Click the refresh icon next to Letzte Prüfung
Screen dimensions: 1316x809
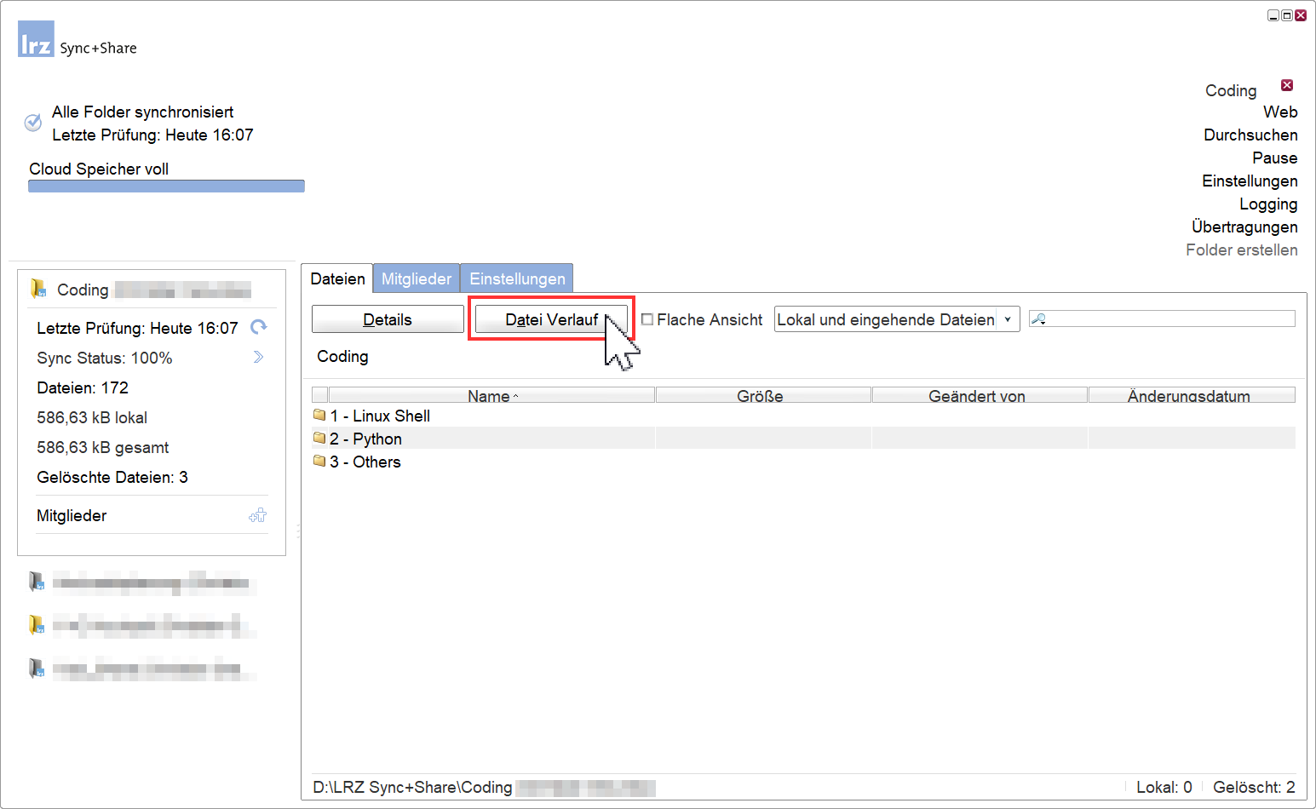coord(259,327)
